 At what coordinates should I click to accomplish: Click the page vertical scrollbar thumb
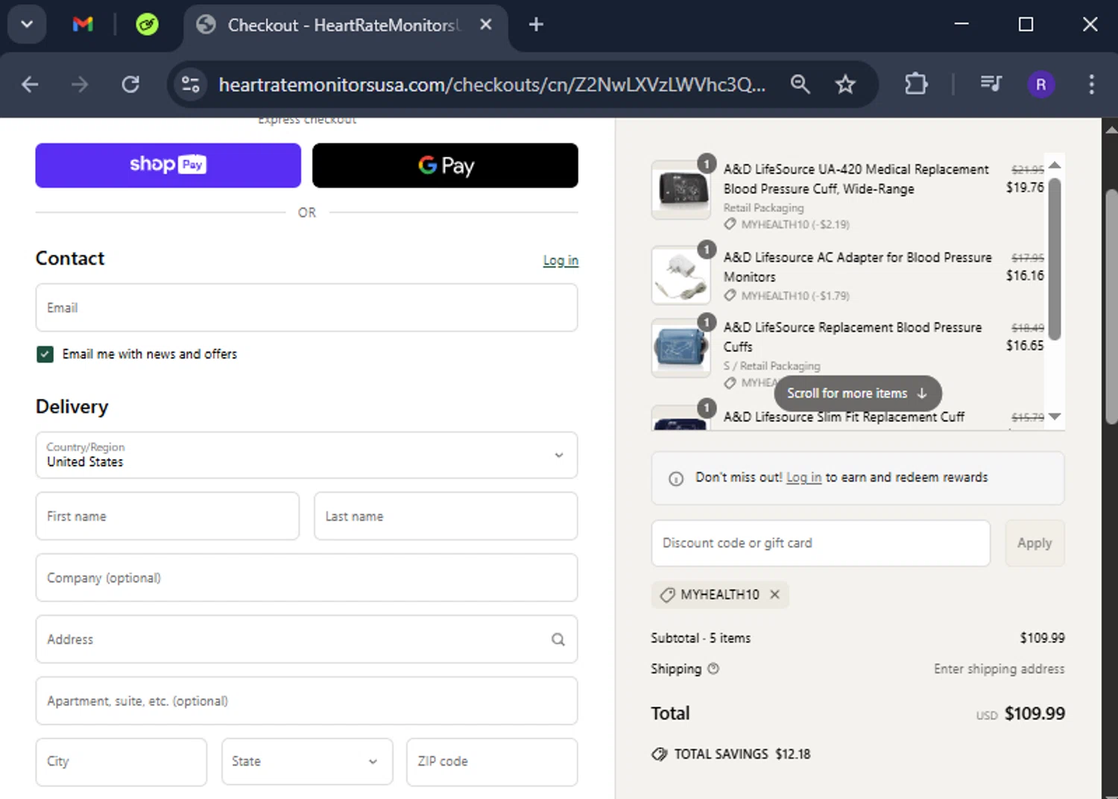click(x=1111, y=307)
